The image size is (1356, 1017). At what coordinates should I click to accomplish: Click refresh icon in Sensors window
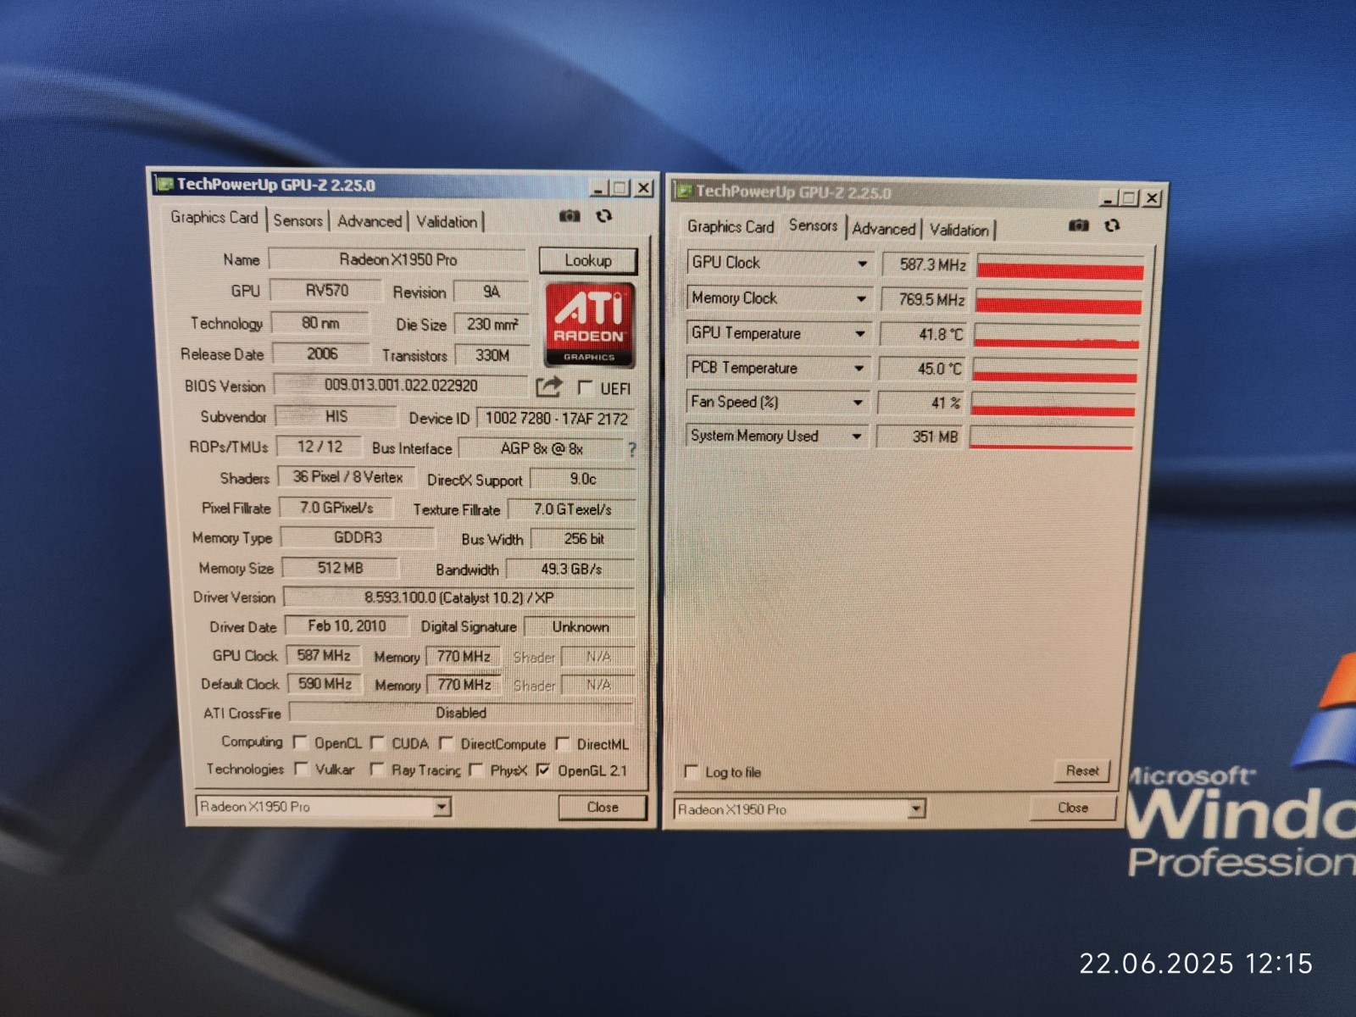(x=1112, y=225)
